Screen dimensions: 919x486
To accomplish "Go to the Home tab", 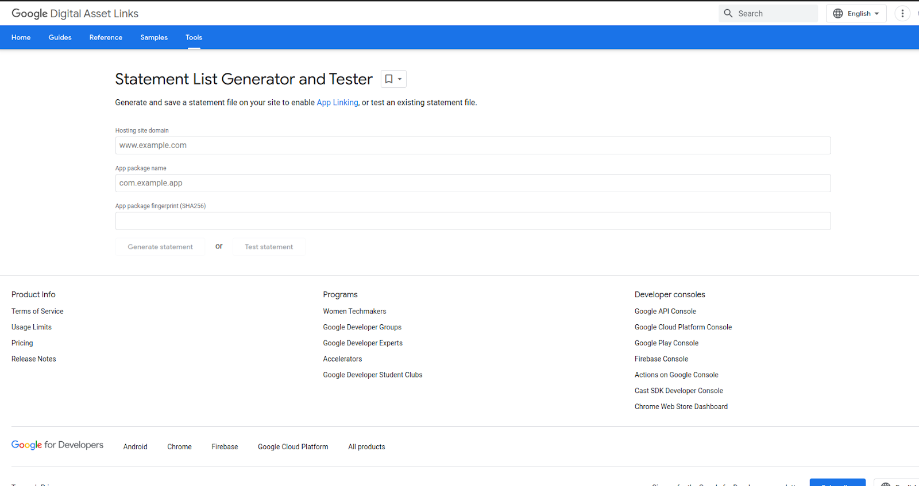I will 21,37.
